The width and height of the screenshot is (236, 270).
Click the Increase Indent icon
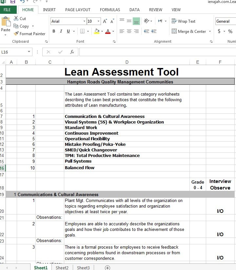153,32
